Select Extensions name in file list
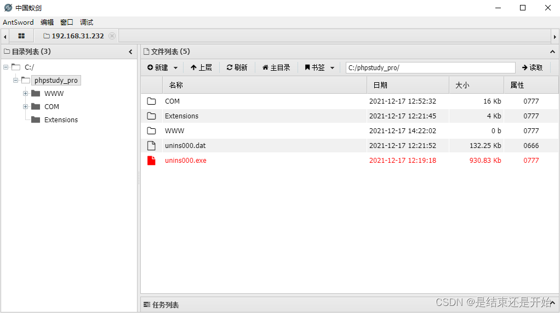Screen dimensions: 560x313 pos(181,116)
